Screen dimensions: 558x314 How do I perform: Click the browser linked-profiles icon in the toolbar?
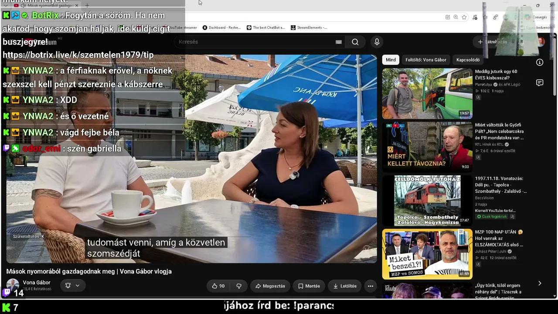pos(496,17)
